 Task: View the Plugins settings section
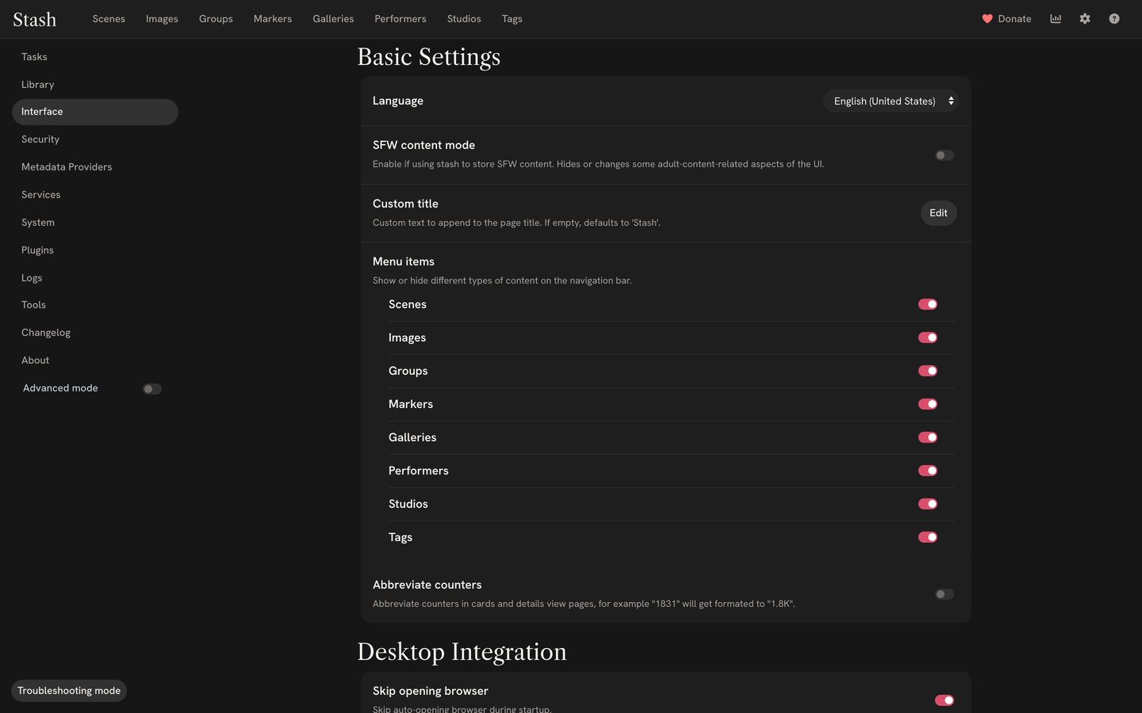[95, 250]
